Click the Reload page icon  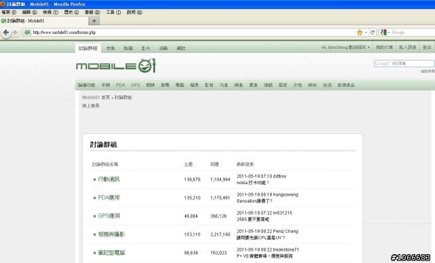click(372, 33)
